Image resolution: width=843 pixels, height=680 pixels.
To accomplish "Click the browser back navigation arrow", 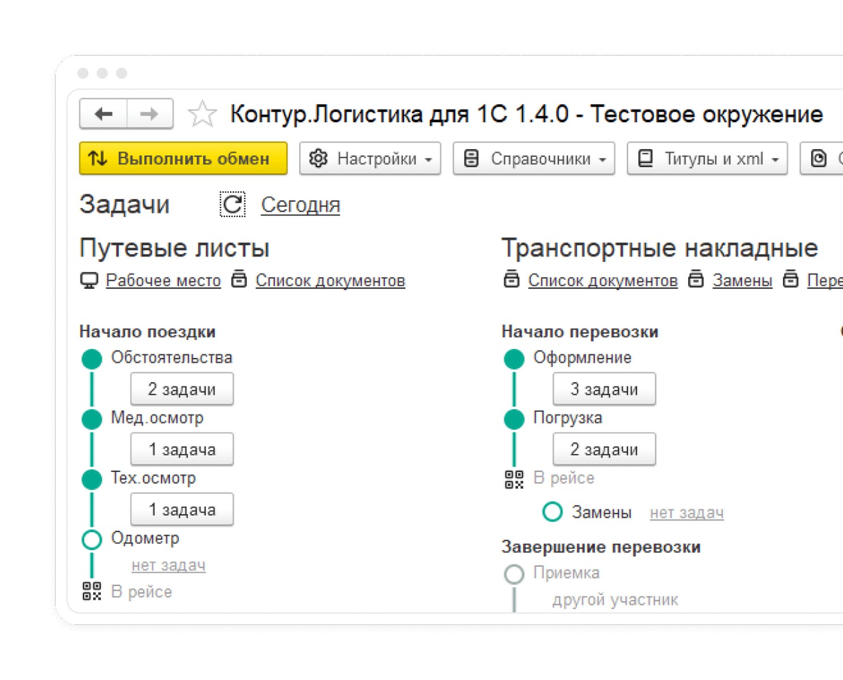I will tap(102, 113).
